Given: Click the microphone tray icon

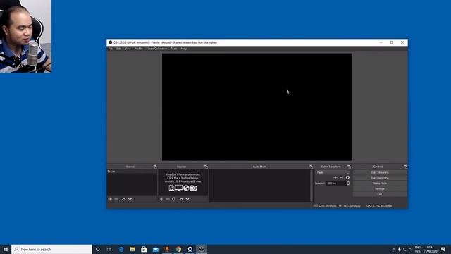Looking at the screenshot, I should click(x=400, y=249).
